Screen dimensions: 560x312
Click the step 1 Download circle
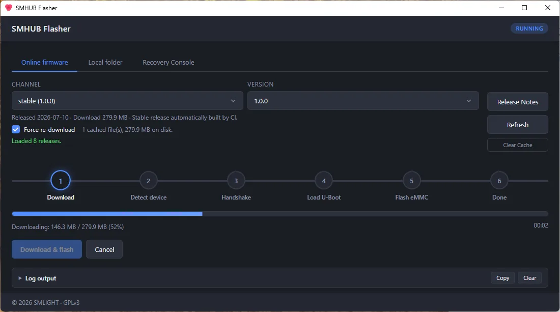click(61, 181)
